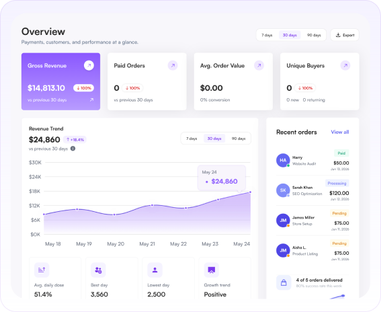The image size is (381, 312).
Task: Click the 100% decrease badge in Unique Buyers
Action: [x=305, y=88]
